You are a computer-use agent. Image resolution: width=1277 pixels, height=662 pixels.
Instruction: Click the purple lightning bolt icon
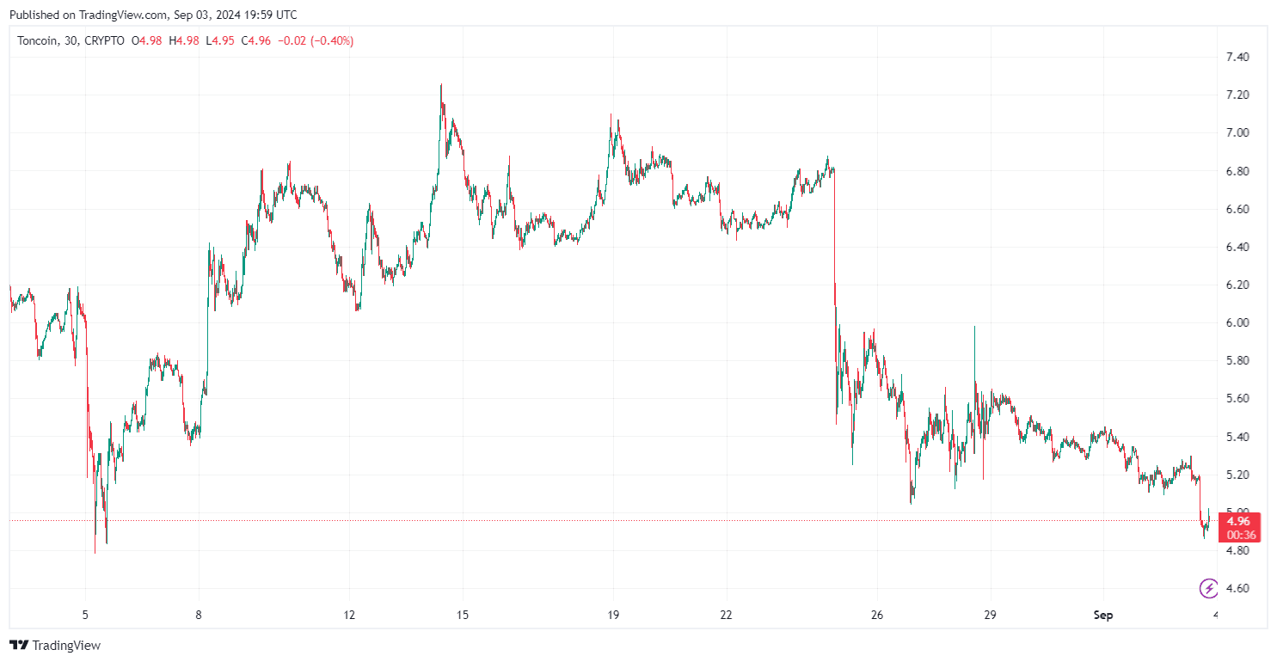1209,589
